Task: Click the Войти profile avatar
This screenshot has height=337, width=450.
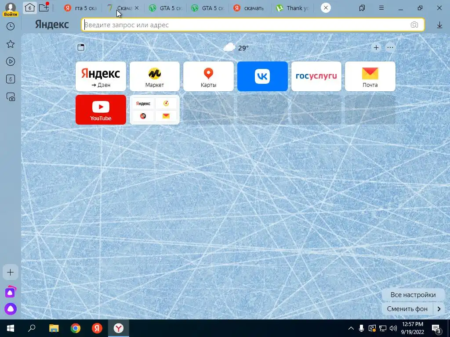Action: [x=11, y=9]
